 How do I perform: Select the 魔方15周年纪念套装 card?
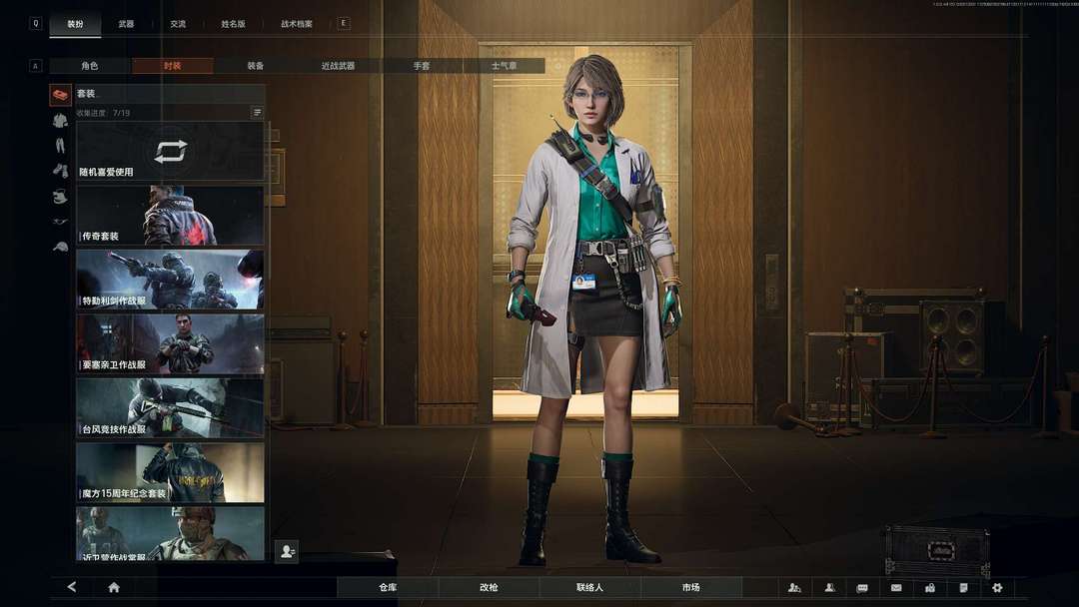pos(170,472)
